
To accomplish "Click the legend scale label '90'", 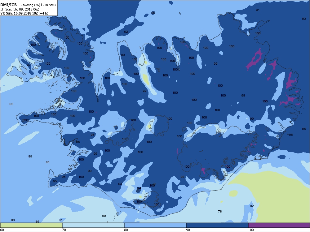I will pos(188,230).
